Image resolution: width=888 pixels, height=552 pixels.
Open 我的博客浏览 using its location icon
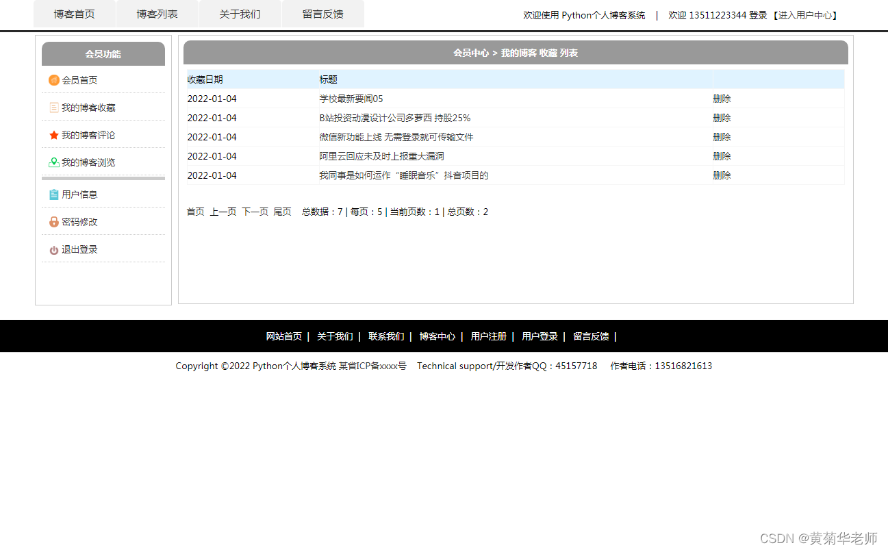[53, 162]
